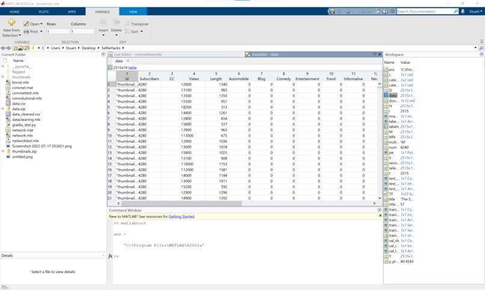Click the Browse for Folder icon
Screen dimensions: 485x290
pyautogui.click(x=20, y=48)
